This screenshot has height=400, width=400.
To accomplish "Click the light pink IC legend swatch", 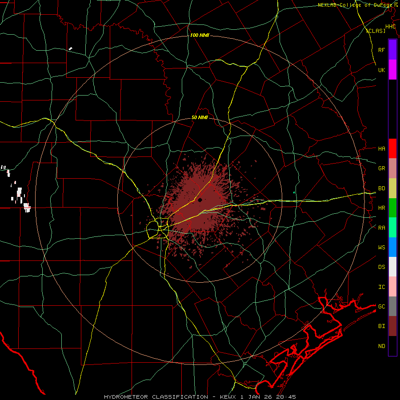I will coord(392,287).
